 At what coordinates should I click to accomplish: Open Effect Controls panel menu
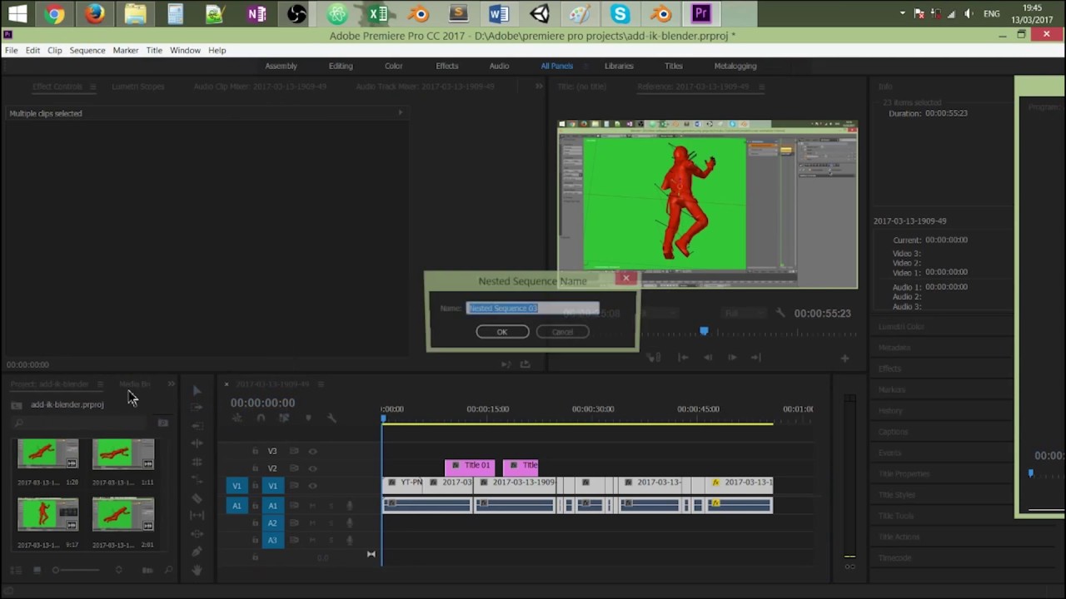[x=92, y=87]
